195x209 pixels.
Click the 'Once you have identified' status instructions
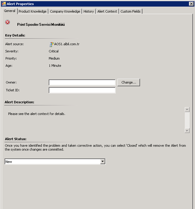coord(95,147)
